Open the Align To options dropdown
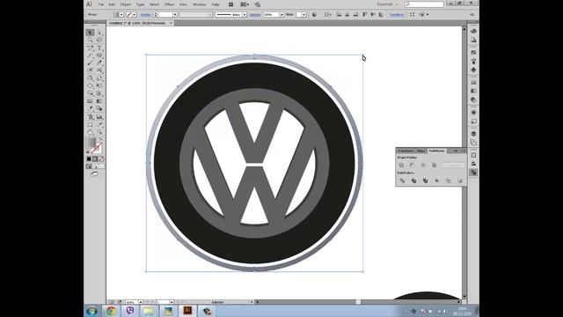The image size is (563, 317). click(328, 14)
